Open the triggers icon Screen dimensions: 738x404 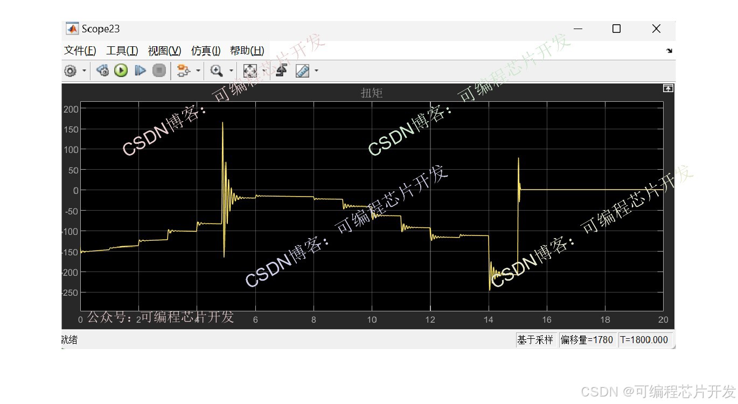[x=281, y=71]
